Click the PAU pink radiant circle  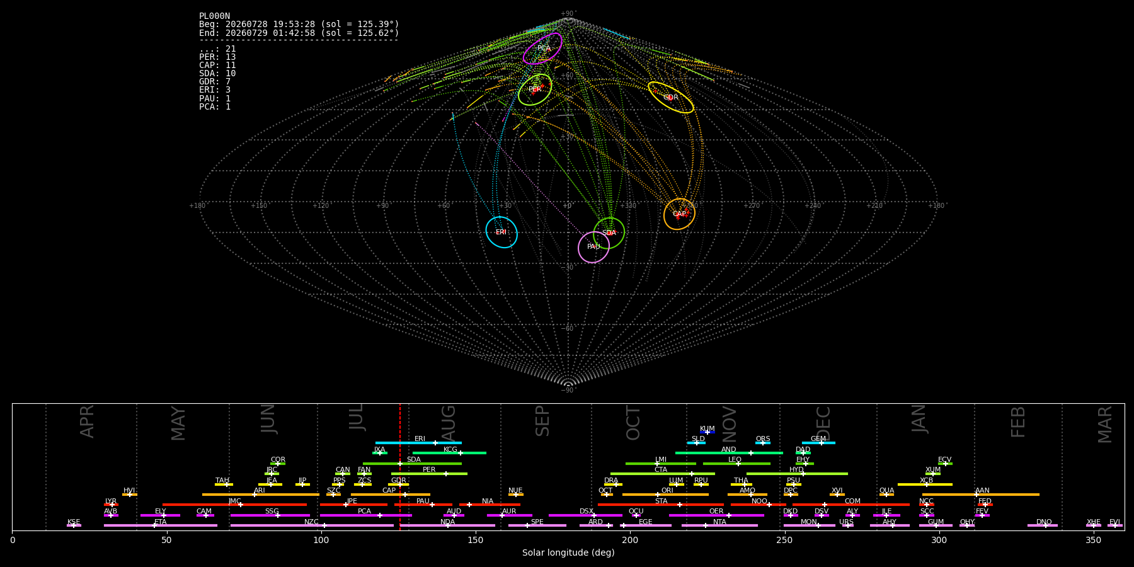(x=593, y=247)
